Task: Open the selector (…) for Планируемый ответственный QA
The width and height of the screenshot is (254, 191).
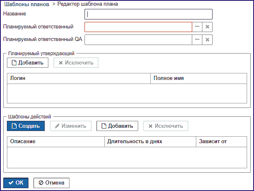Action: [197, 40]
